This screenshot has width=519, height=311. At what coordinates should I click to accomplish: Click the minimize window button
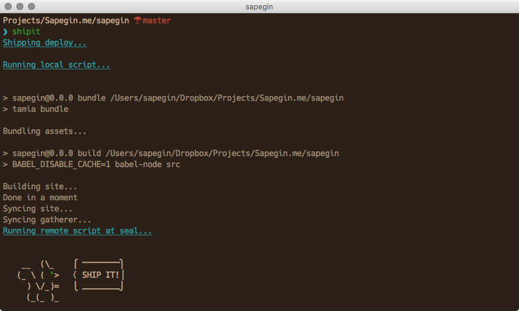click(20, 6)
